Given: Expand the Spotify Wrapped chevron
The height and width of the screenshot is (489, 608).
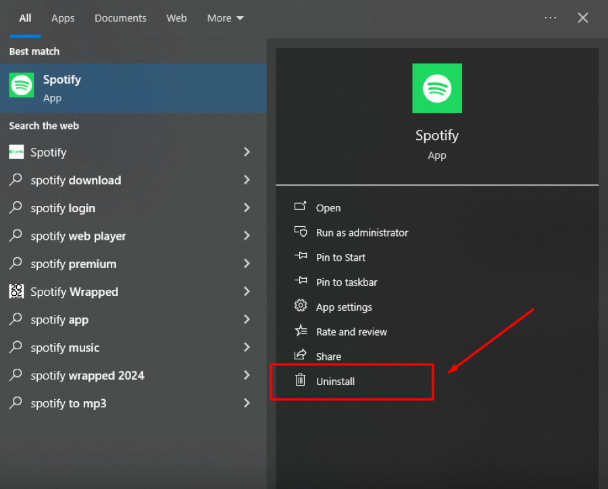Looking at the screenshot, I should click(247, 292).
